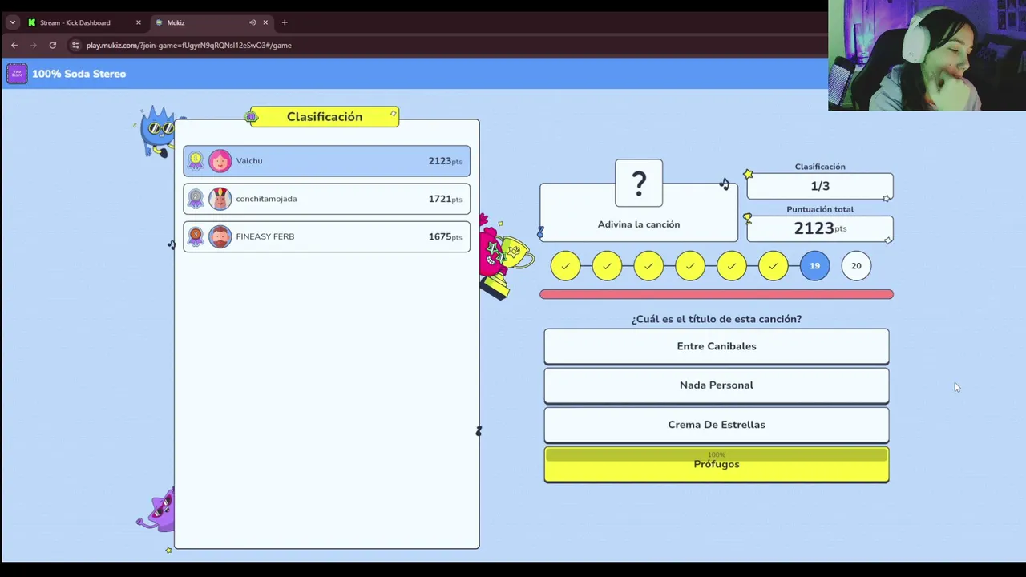The height and width of the screenshot is (577, 1026).
Task: Click the browser forward arrow
Action: point(33,46)
